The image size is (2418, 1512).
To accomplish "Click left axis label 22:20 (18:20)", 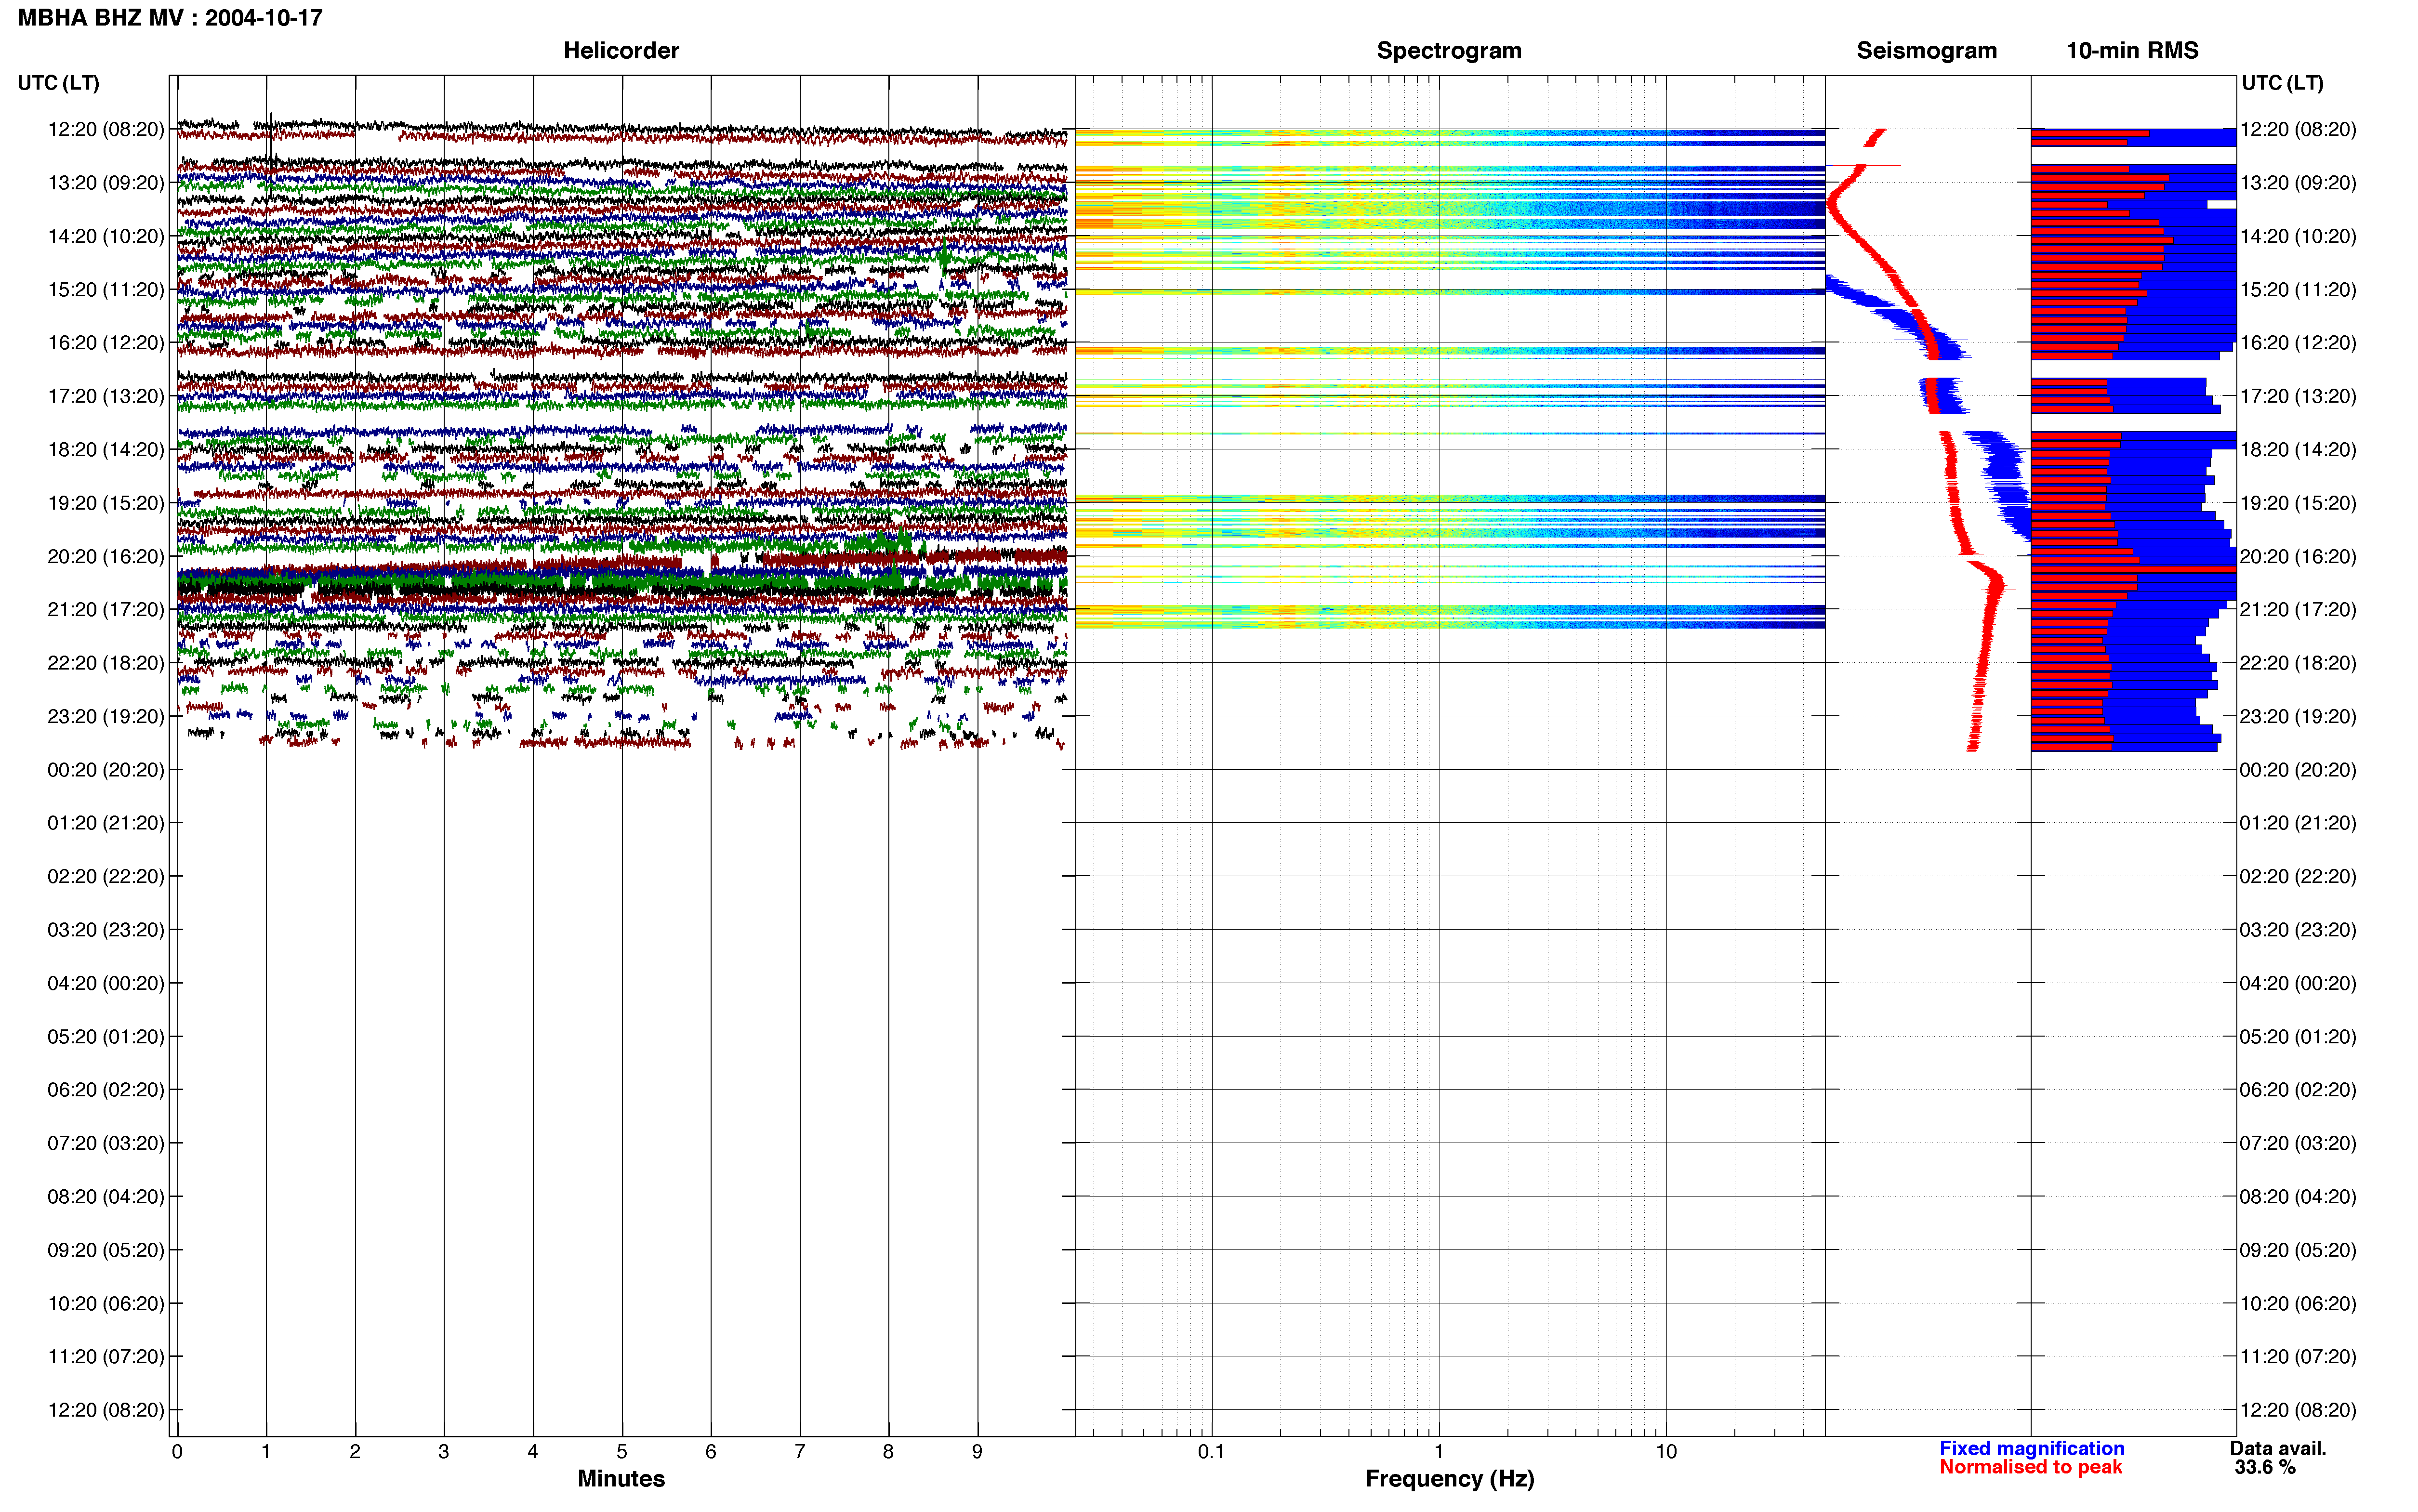I will pos(106,663).
